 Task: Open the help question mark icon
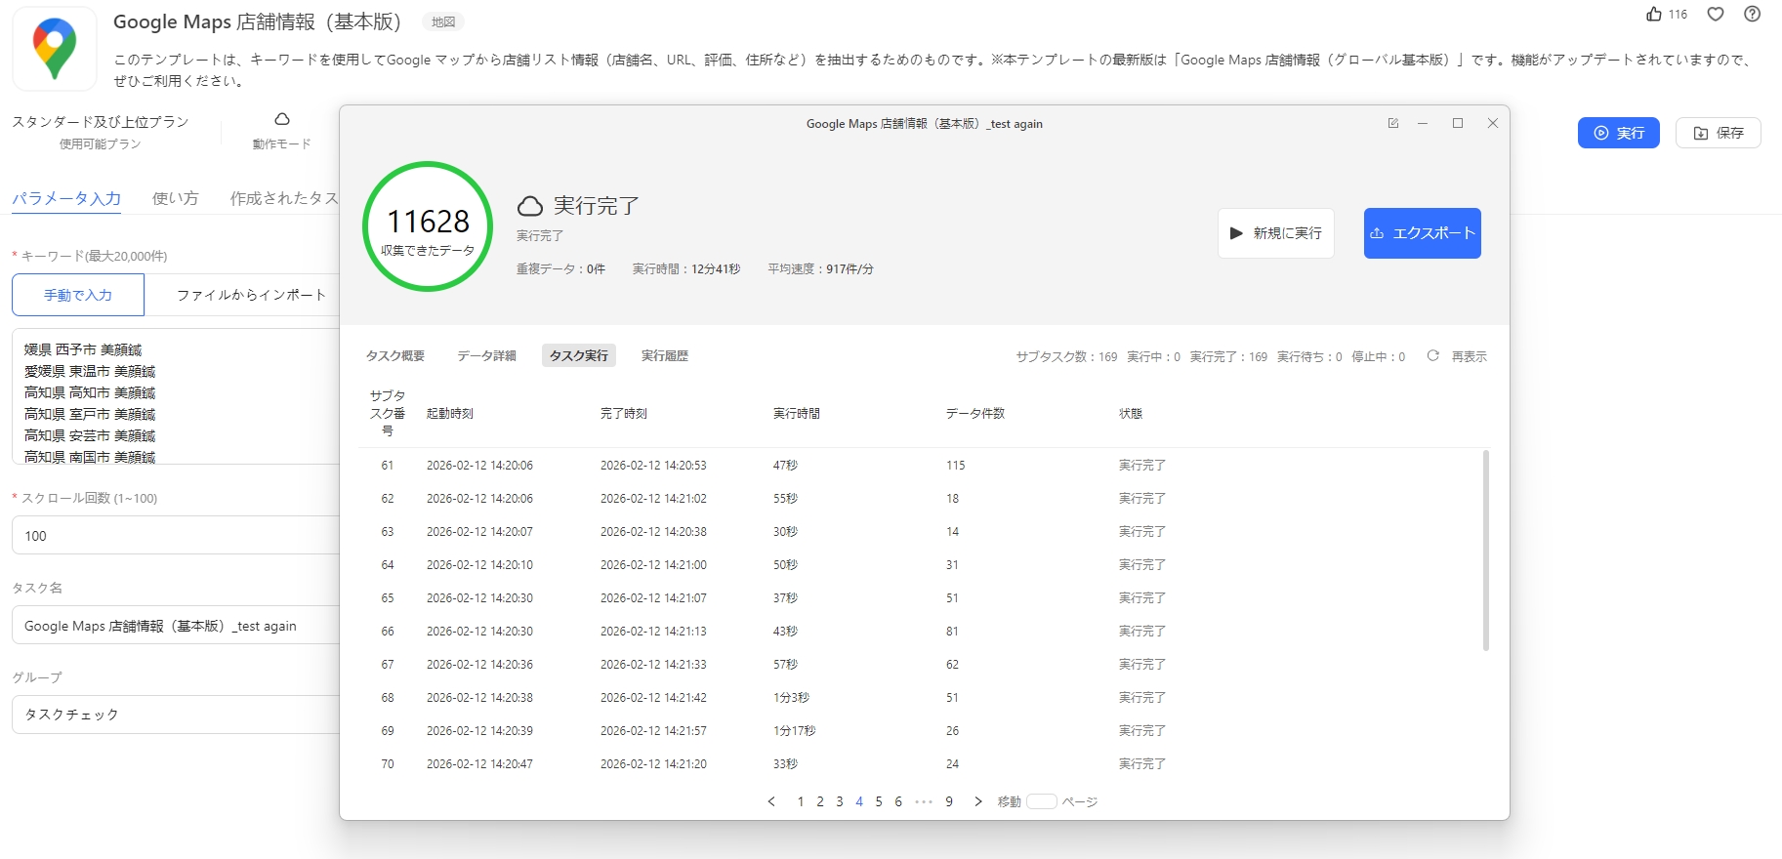(x=1753, y=14)
